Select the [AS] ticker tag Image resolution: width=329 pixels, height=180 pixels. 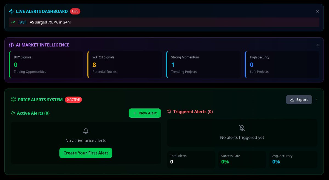[x=22, y=22]
